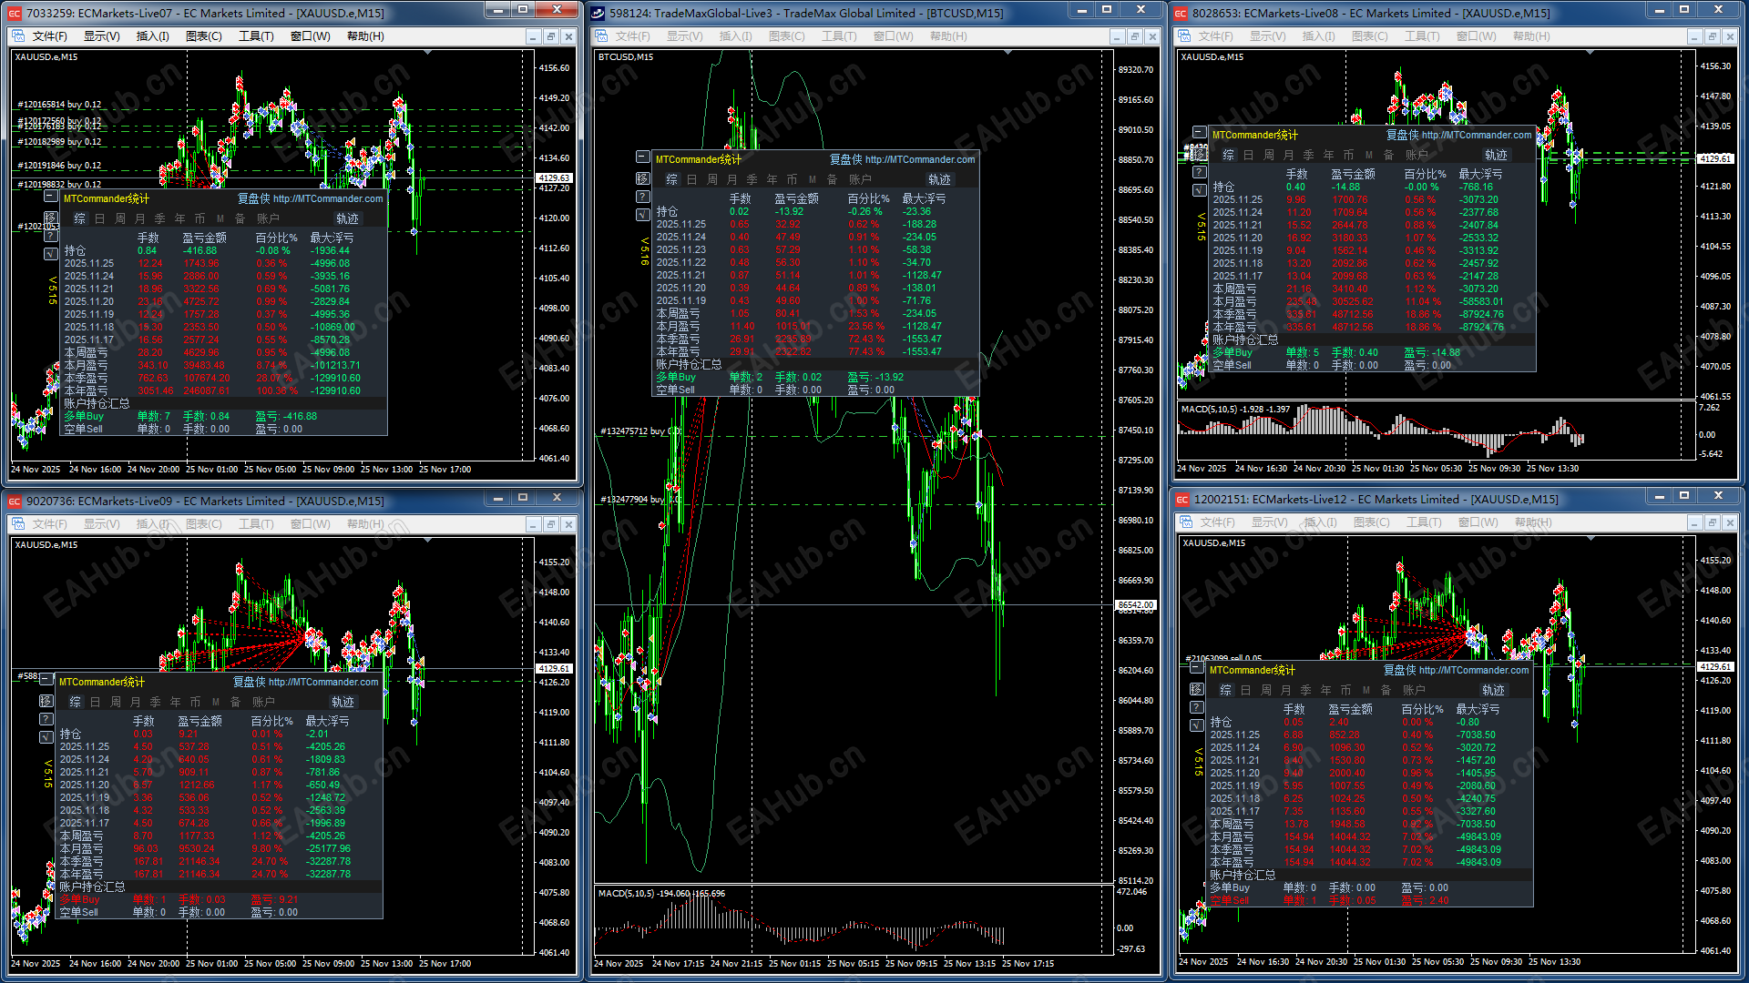Screen dimensions: 1749x983
Task: Toggle 轨迹 track button in the 12002151 window panel
Action: click(x=1493, y=690)
